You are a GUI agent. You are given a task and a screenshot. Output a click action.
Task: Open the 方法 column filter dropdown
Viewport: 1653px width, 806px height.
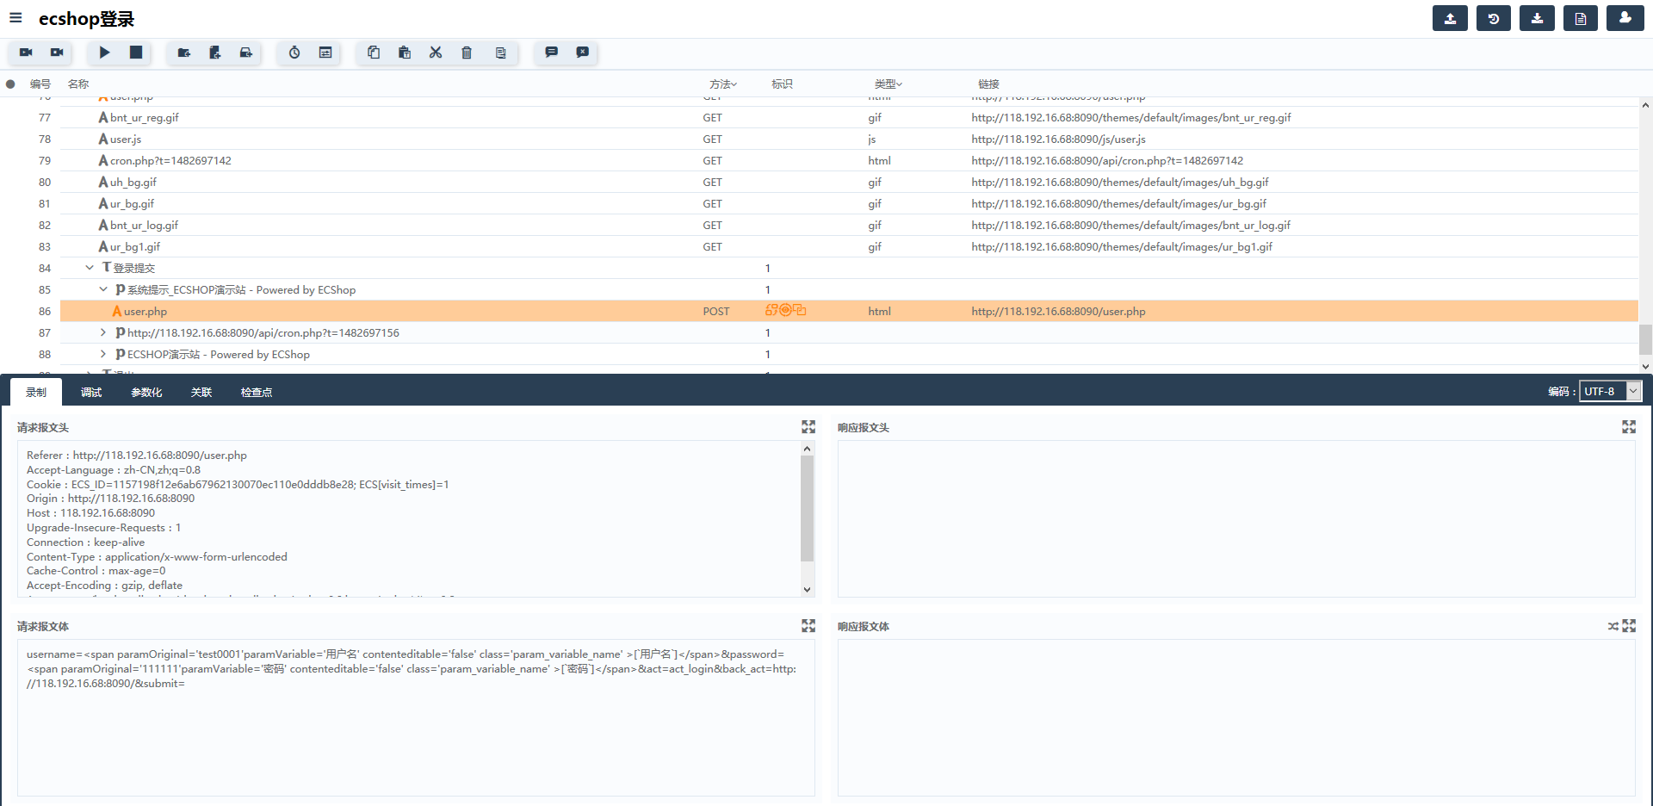tap(722, 84)
